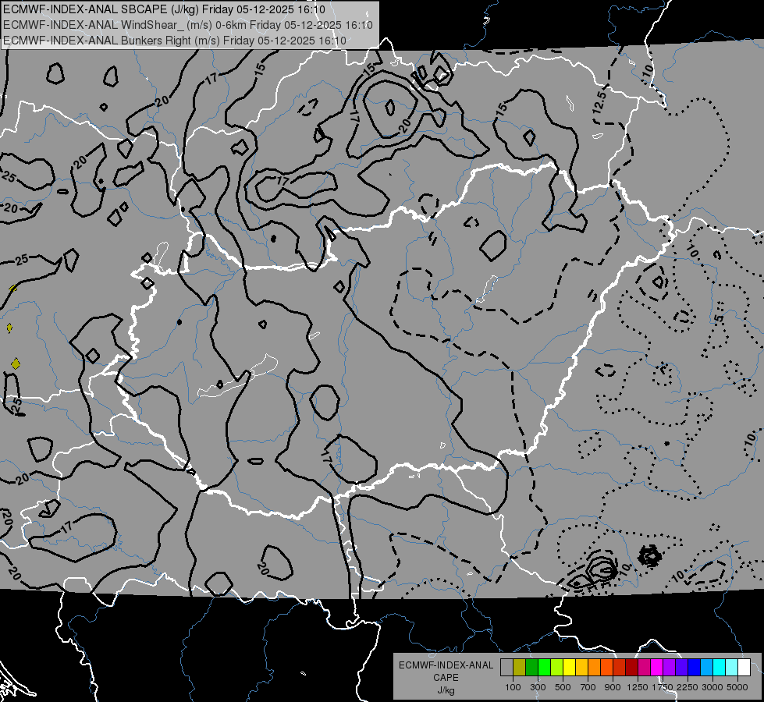
Task: Click the orange legend swatch before 700
Action: [x=594, y=668]
